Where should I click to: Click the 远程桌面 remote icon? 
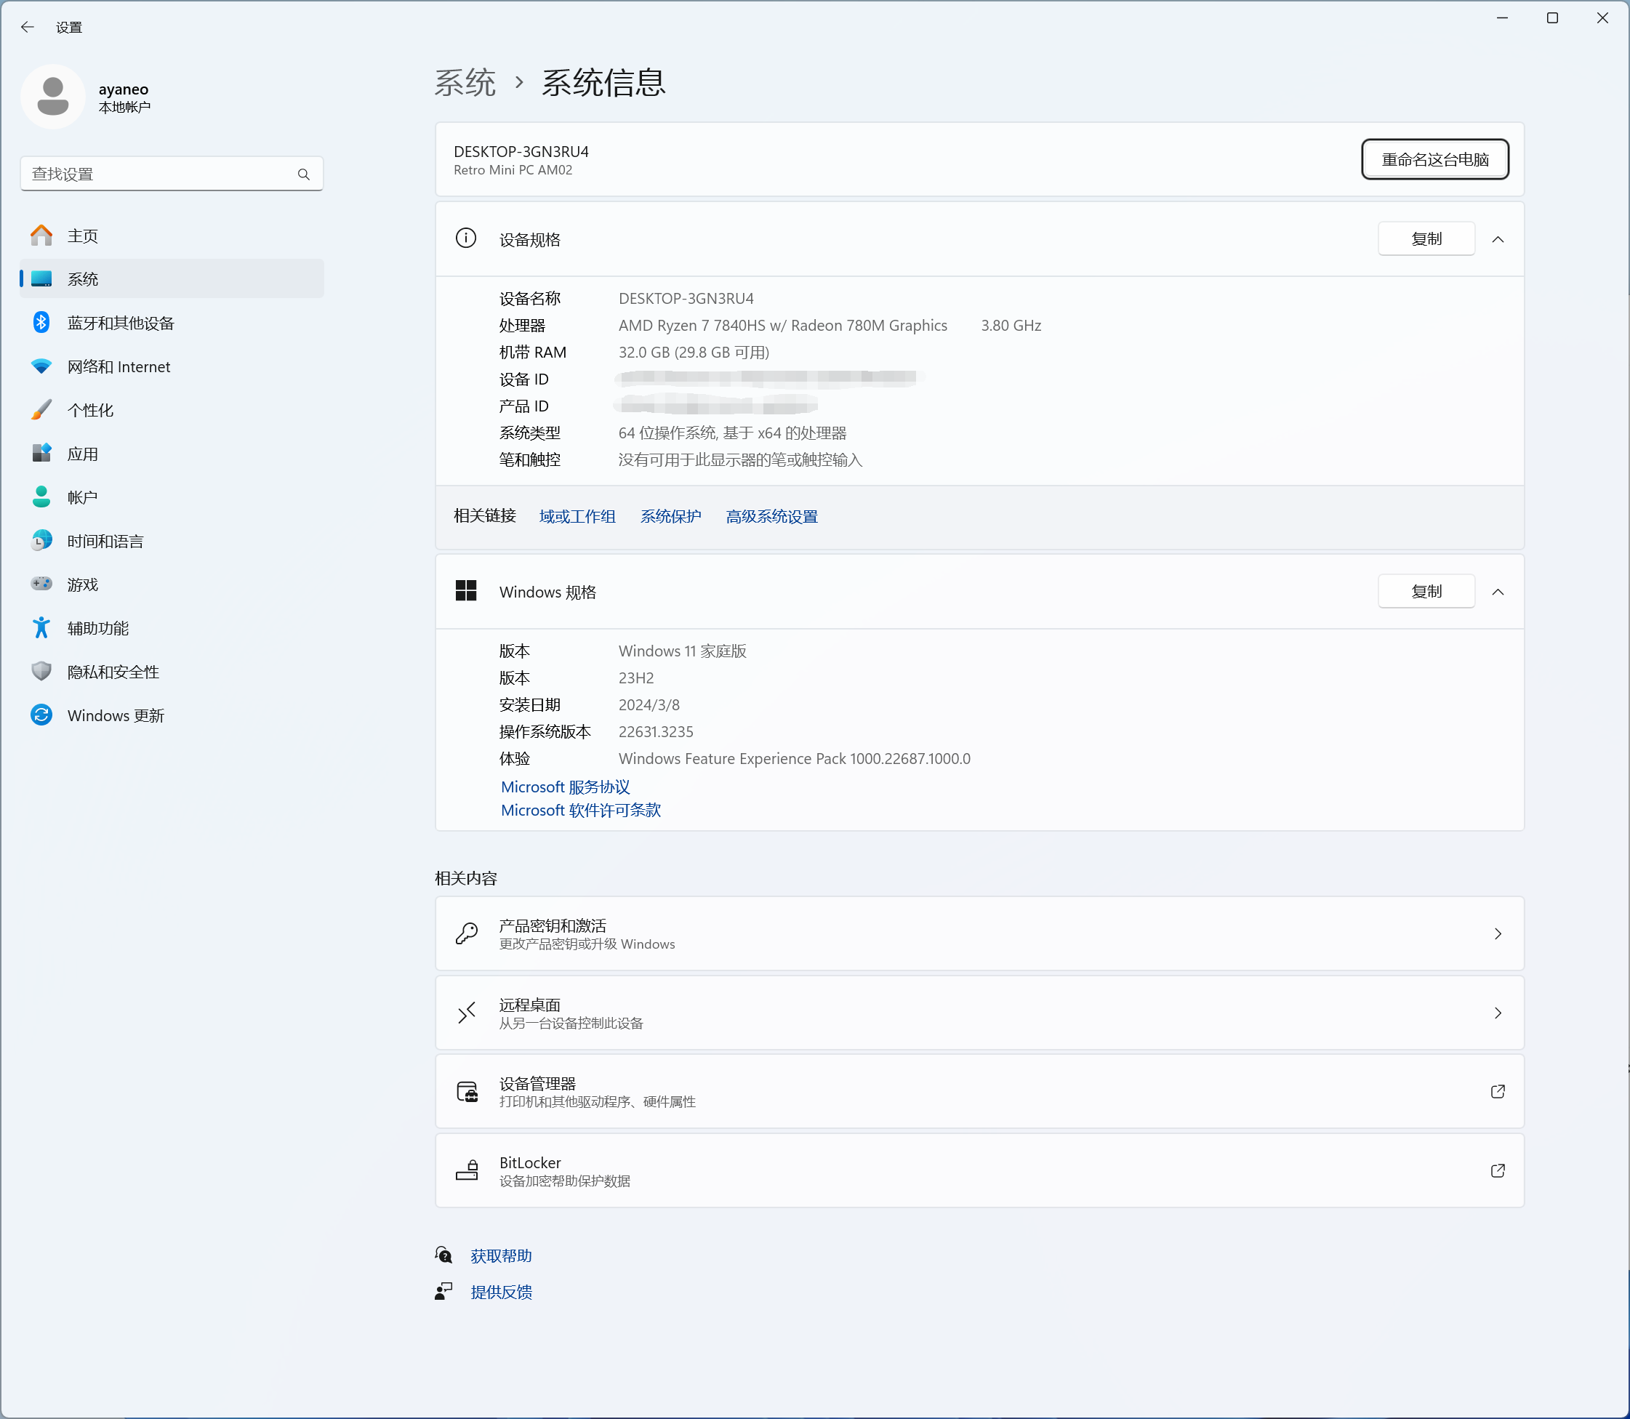pos(467,1013)
